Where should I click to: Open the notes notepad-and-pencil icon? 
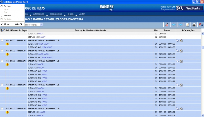point(187,25)
